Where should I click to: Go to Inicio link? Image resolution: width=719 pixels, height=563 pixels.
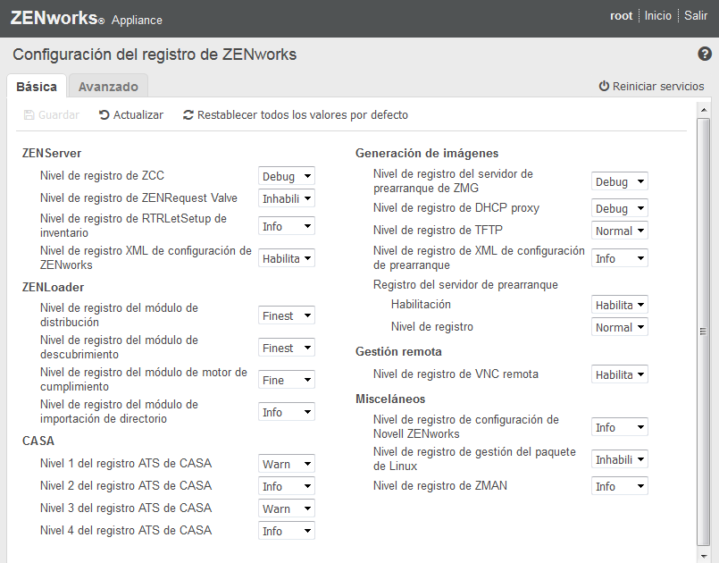[658, 16]
